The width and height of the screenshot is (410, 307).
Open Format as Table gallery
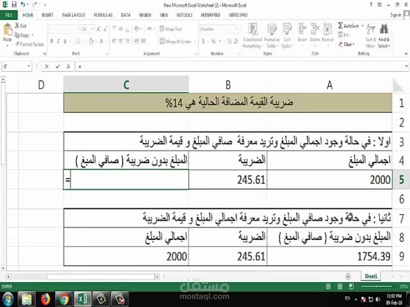click(x=272, y=36)
